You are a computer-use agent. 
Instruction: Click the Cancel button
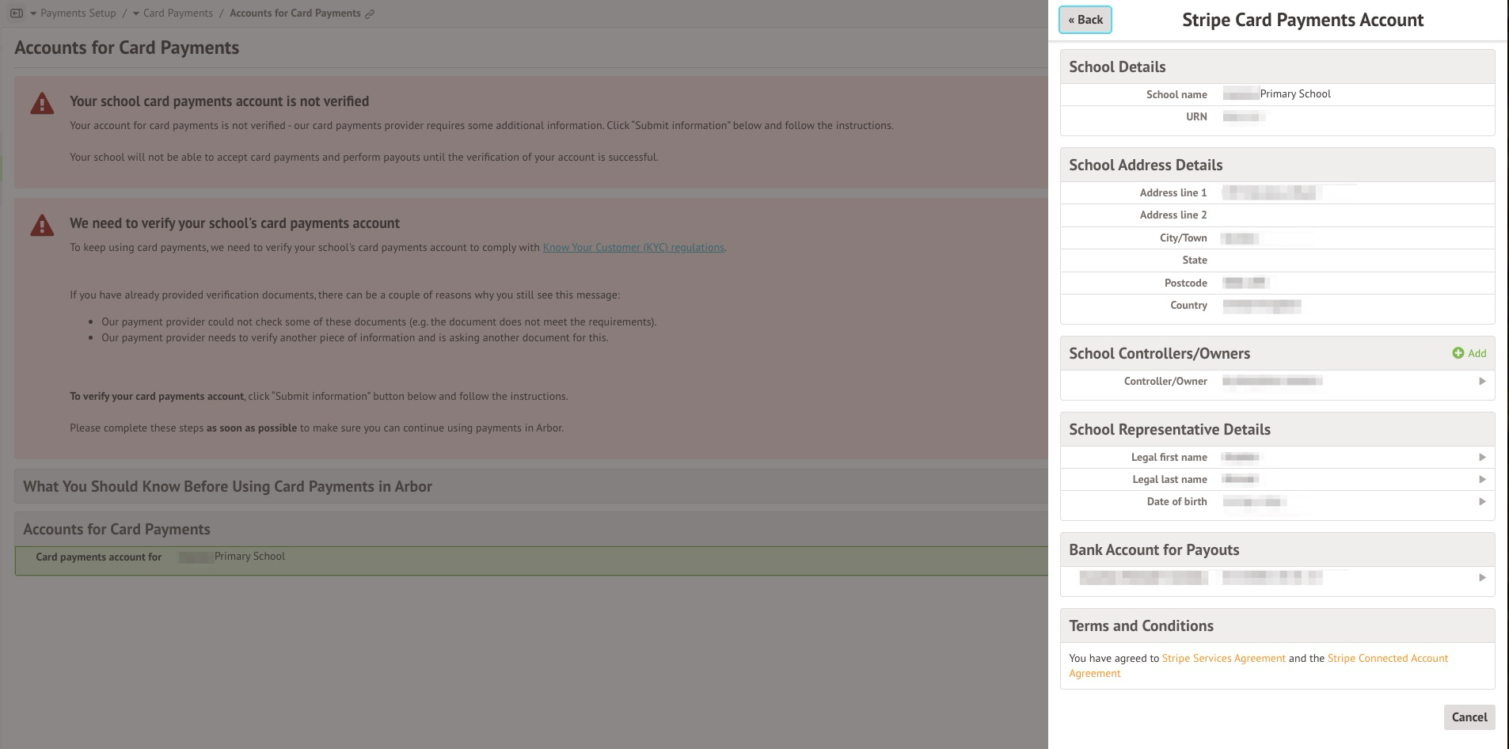(1469, 717)
